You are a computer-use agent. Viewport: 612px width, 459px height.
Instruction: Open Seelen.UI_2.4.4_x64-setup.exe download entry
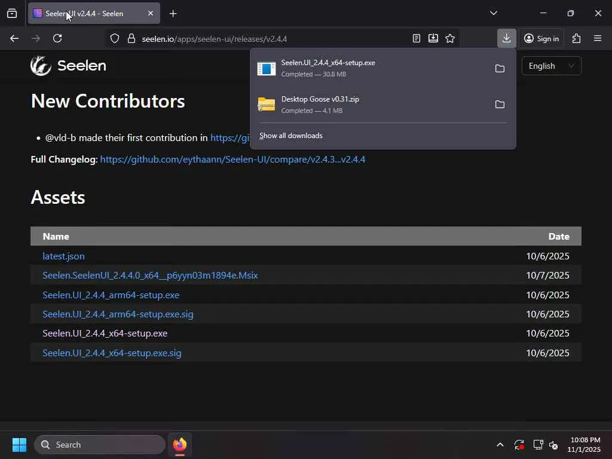371,68
